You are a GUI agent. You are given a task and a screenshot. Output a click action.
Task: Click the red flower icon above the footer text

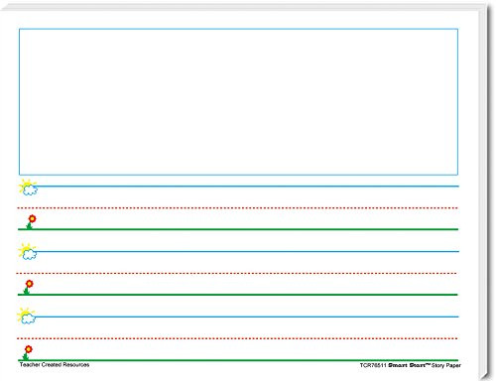(x=28, y=352)
